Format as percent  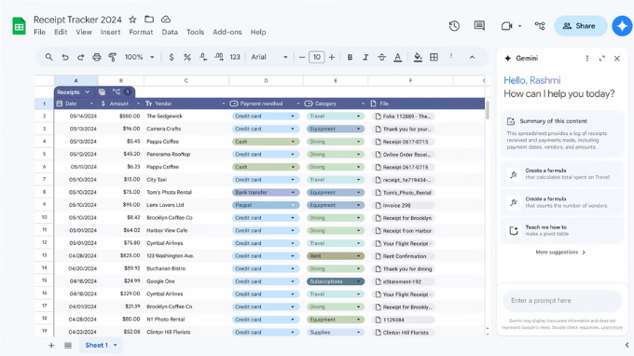(x=187, y=58)
